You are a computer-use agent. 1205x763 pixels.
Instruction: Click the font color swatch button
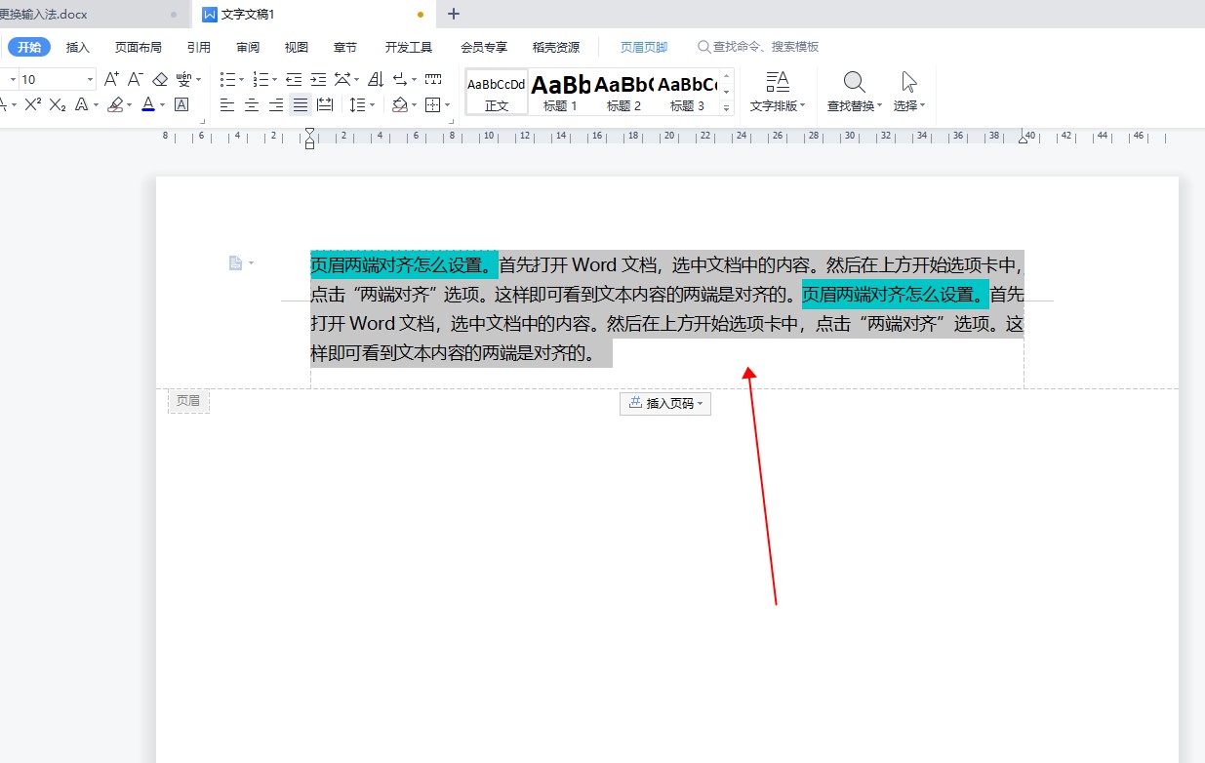[x=148, y=104]
